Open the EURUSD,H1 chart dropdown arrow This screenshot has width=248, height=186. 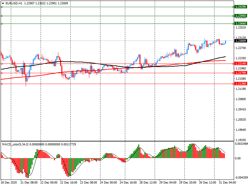(x=3, y=3)
